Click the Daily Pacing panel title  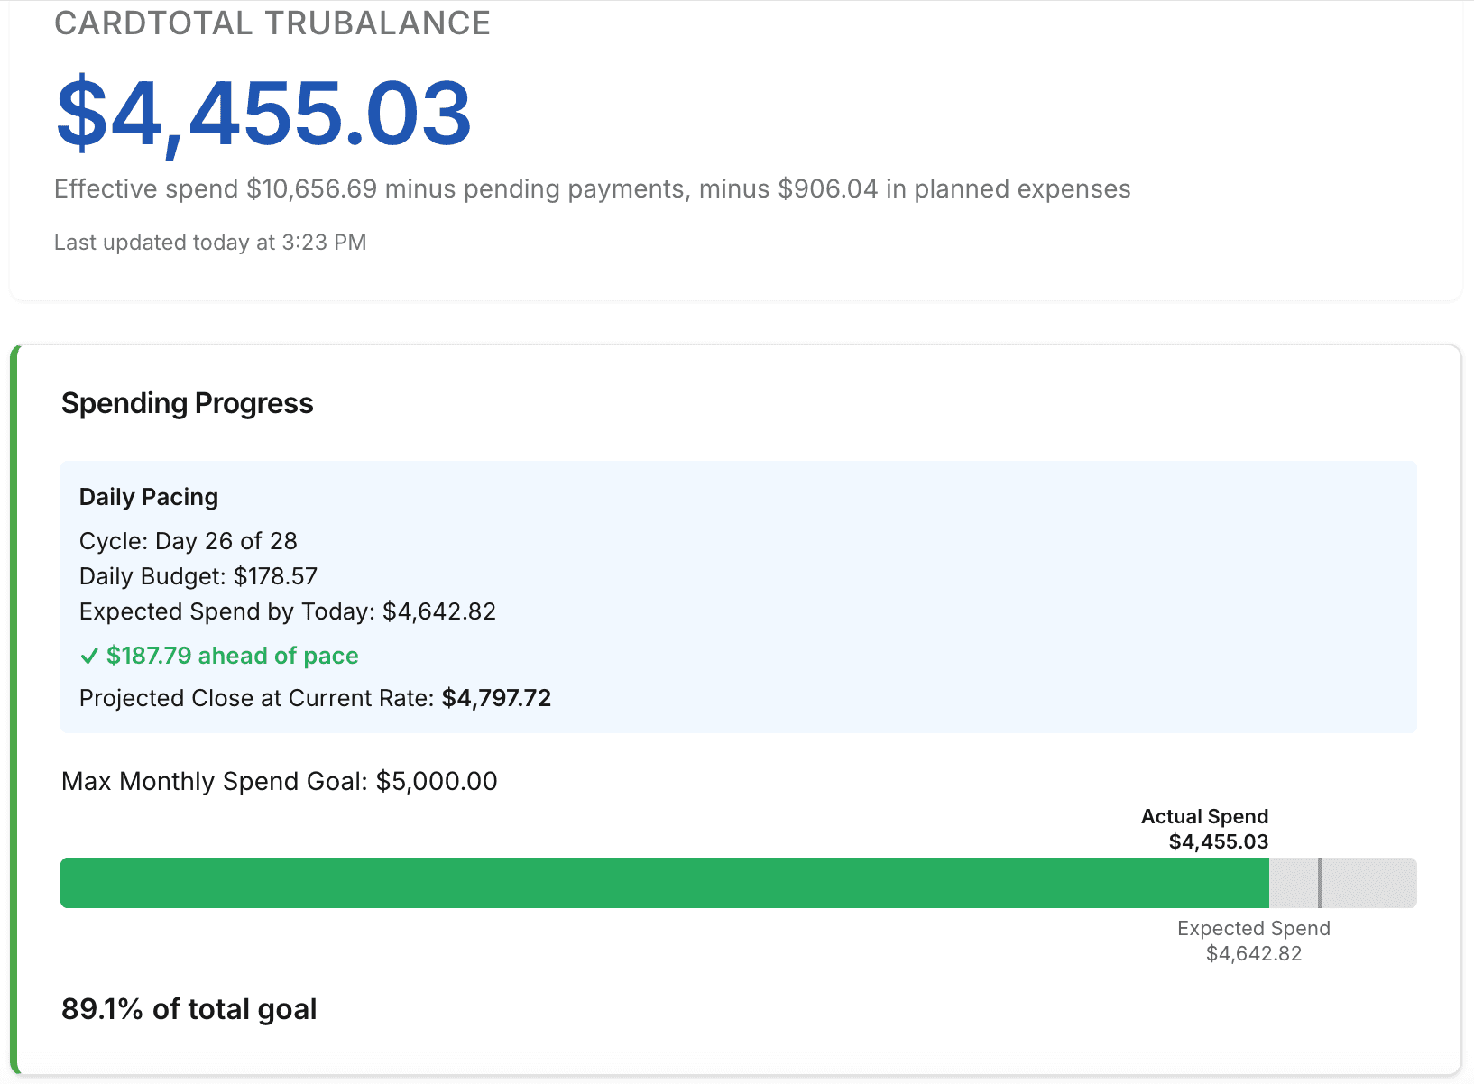[x=148, y=496]
